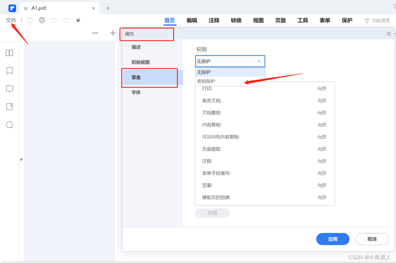
Task: Open the comments panel icon
Action: (x=9, y=89)
